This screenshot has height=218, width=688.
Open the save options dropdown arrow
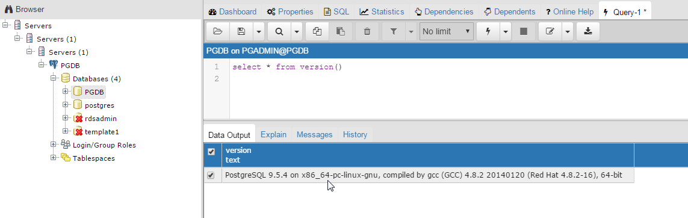click(x=258, y=31)
